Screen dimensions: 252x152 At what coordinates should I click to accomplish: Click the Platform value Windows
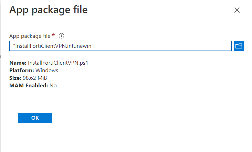tap(47, 70)
